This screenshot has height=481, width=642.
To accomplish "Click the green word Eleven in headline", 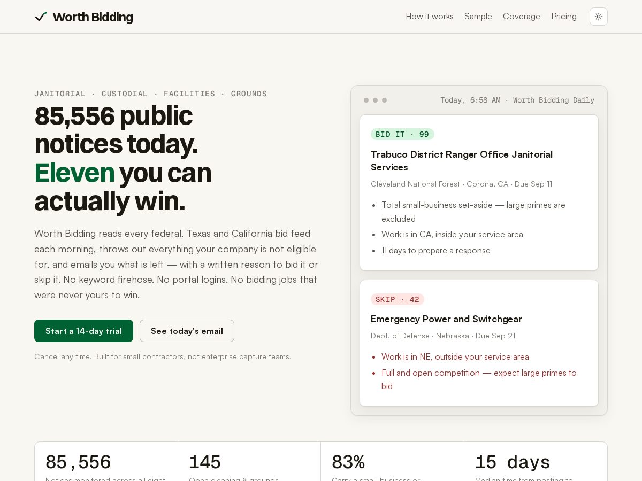I will coord(74,173).
